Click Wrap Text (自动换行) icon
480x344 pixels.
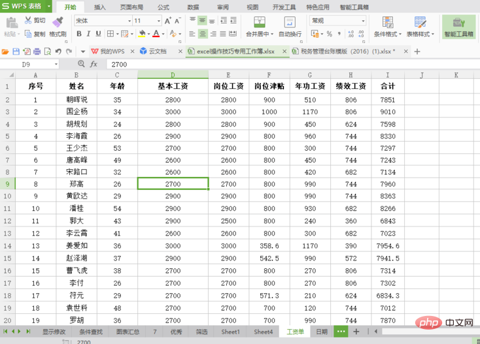point(290,22)
